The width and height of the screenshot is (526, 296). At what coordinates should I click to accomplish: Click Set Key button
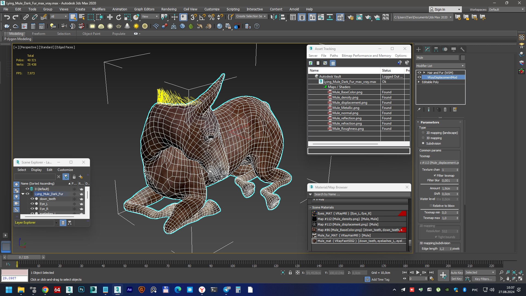[x=457, y=279]
